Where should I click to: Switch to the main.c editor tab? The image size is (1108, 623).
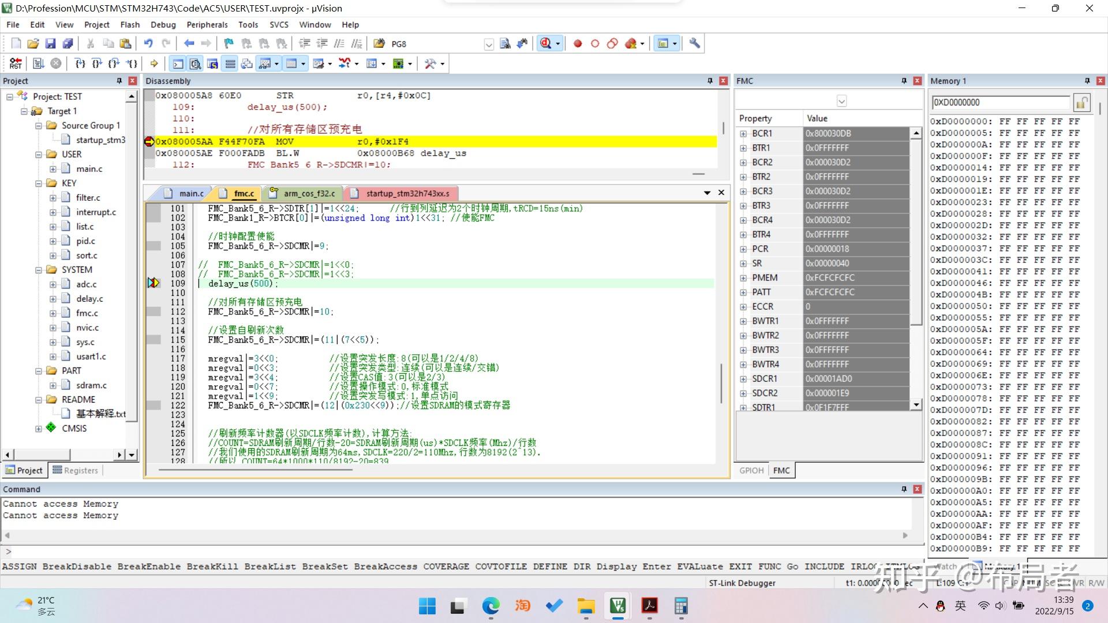click(x=190, y=193)
